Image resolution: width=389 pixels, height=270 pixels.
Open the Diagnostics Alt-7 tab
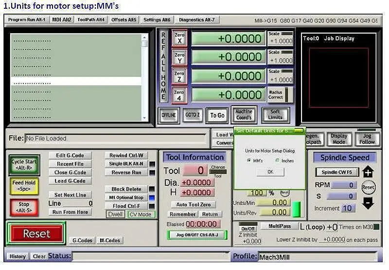[197, 19]
